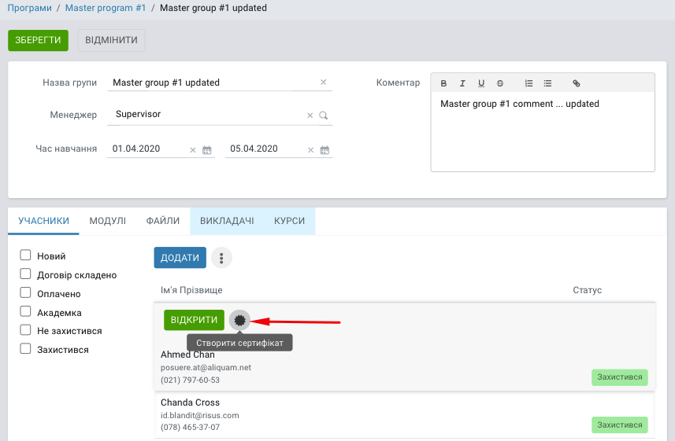Toggle strikethrough formatting in comment editor

pos(500,83)
